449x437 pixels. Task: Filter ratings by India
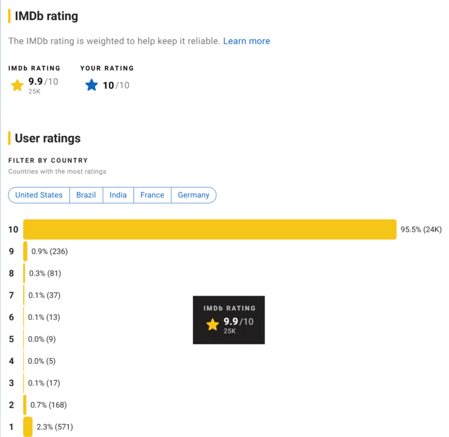pos(118,195)
